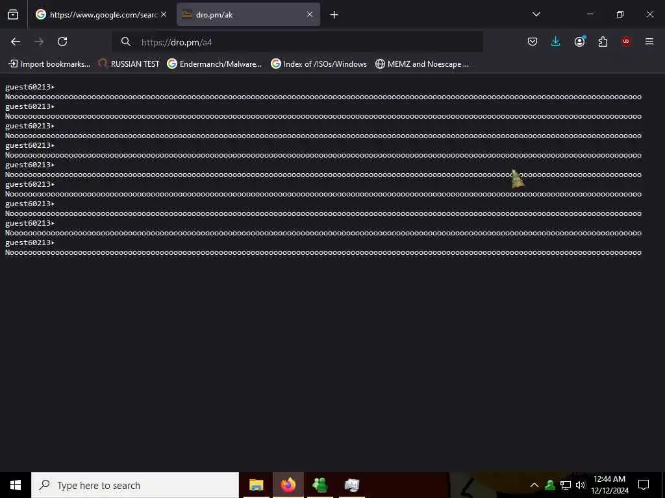Go back one page
Image resolution: width=665 pixels, height=498 pixels.
click(x=16, y=41)
